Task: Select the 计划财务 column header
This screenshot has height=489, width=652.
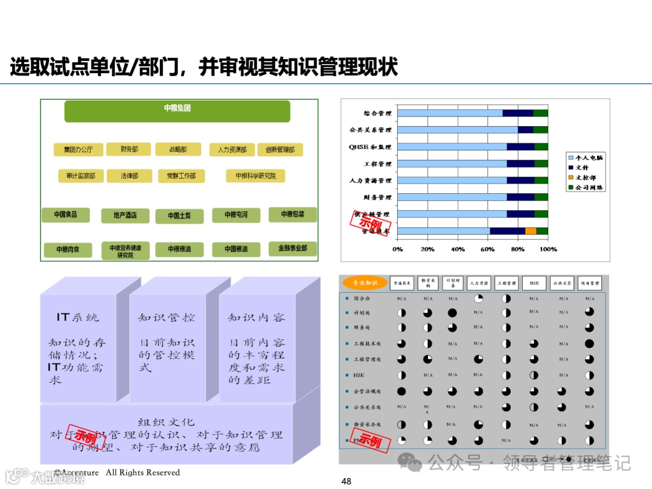Action: point(453,283)
